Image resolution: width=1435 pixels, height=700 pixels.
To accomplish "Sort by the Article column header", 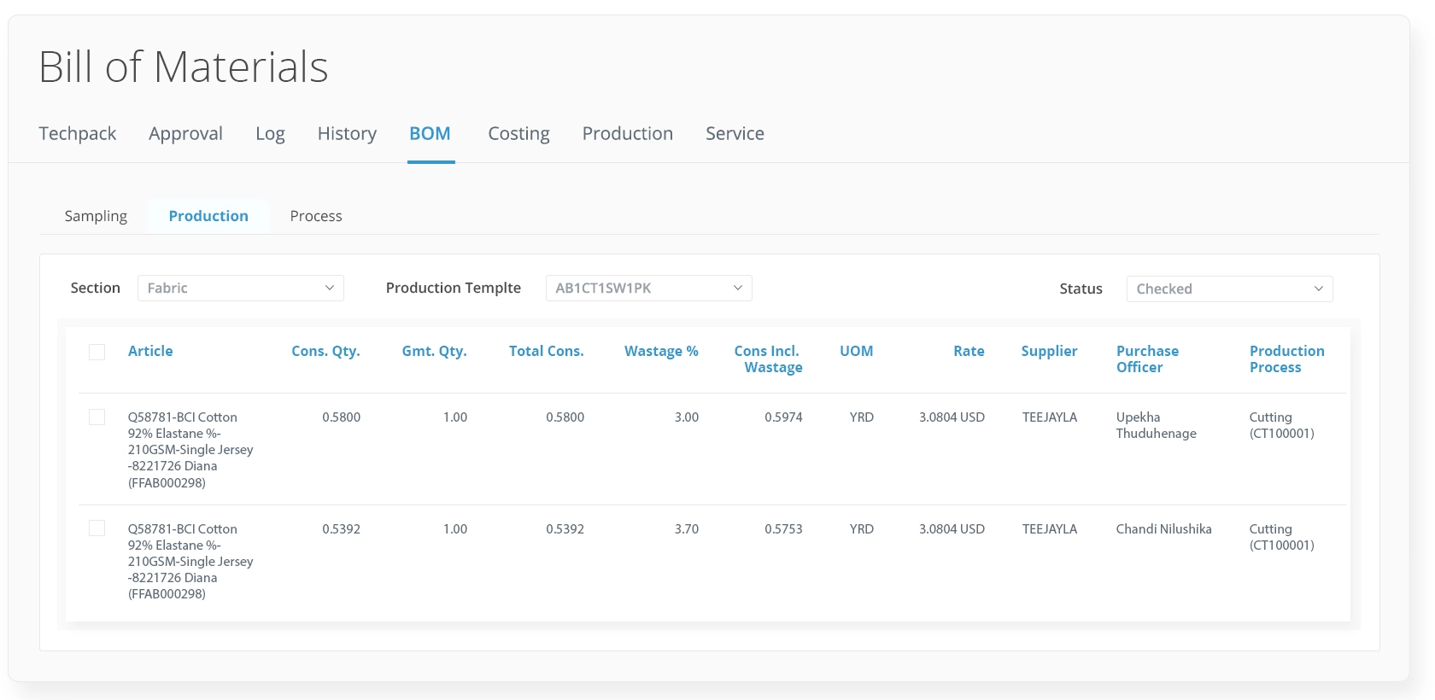I will (x=150, y=351).
